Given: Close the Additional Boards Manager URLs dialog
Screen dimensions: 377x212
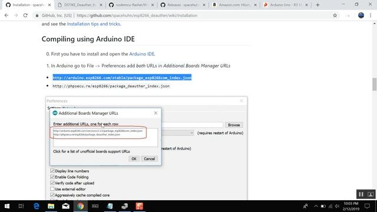Looking at the screenshot, I should coord(156,113).
